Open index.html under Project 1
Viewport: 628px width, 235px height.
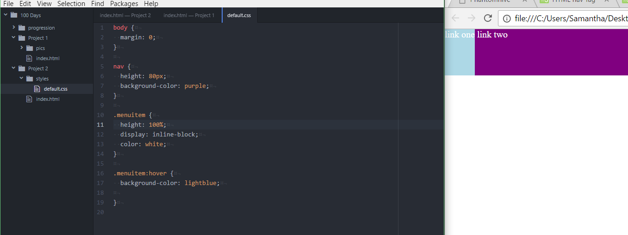click(x=48, y=58)
